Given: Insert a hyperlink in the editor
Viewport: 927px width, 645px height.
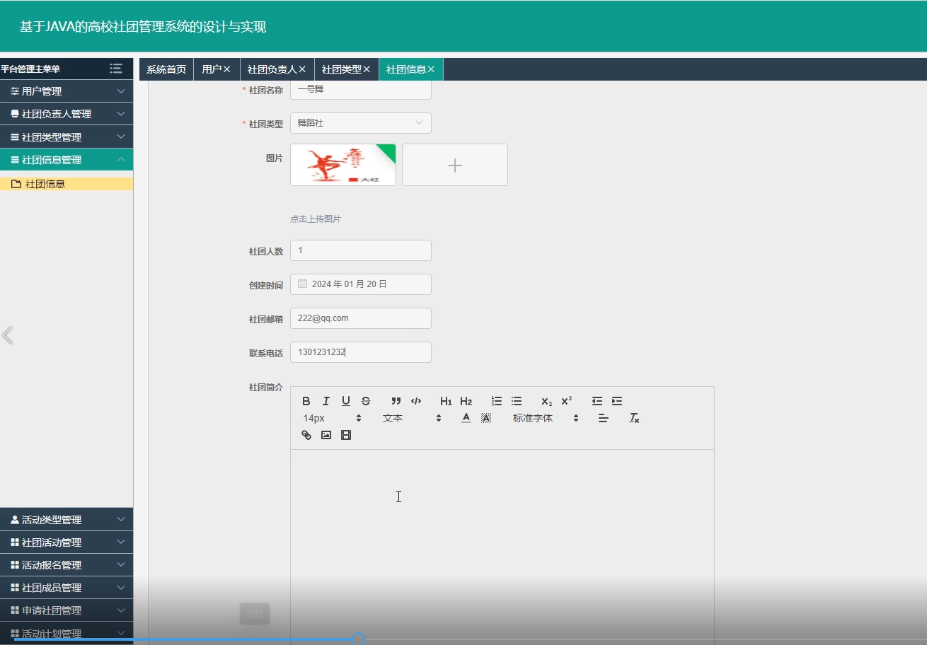Looking at the screenshot, I should coord(306,435).
